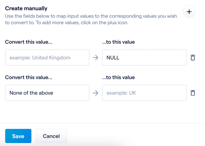The image size is (205, 146).
Task: Click the second Convert this value label
Action: pos(29,77)
